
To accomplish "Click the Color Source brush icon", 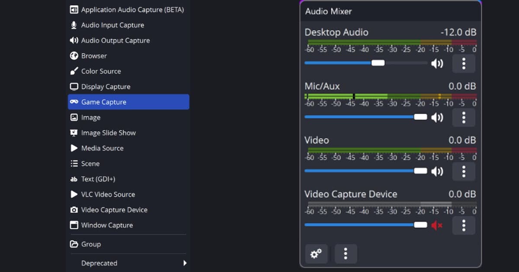I will click(x=74, y=71).
